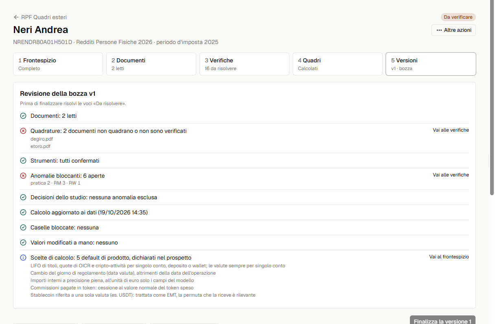The height and width of the screenshot is (324, 495).
Task: Click the red error icon beside Quadrature
Action: 23,131
